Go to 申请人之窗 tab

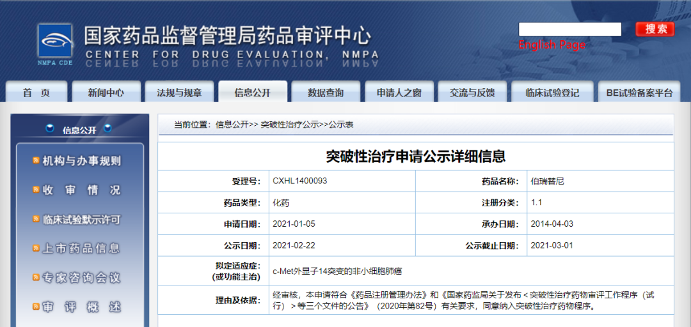click(x=399, y=91)
